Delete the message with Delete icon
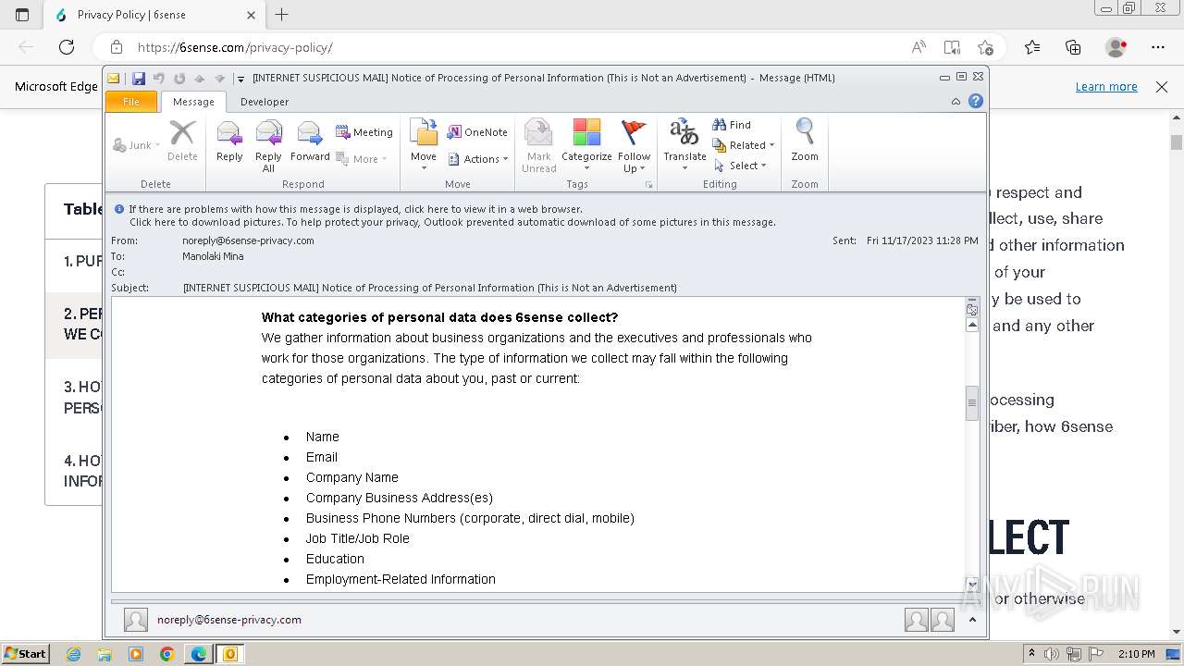The height and width of the screenshot is (666, 1184). point(182,142)
